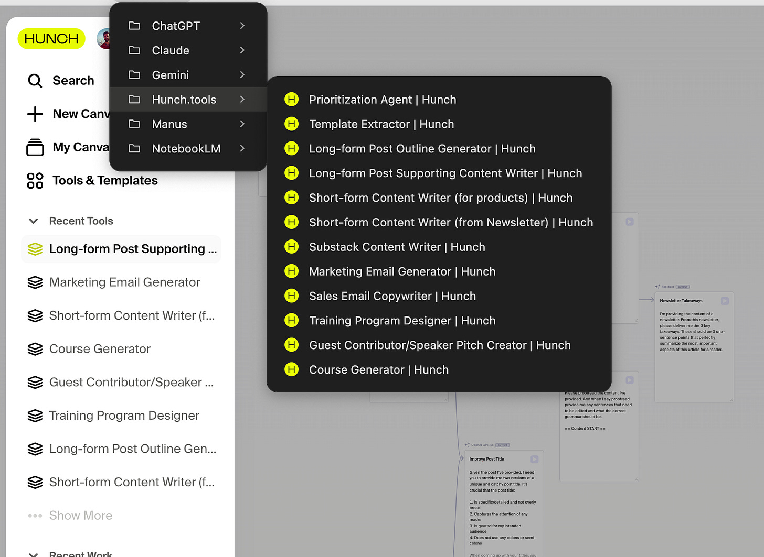Click the Improve Post Title node text
The height and width of the screenshot is (557, 764).
[486, 459]
